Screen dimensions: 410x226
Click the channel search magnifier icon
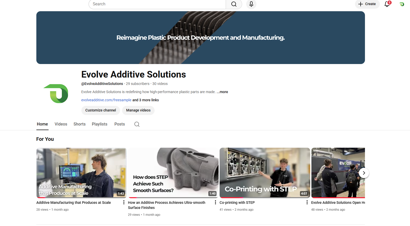(137, 124)
